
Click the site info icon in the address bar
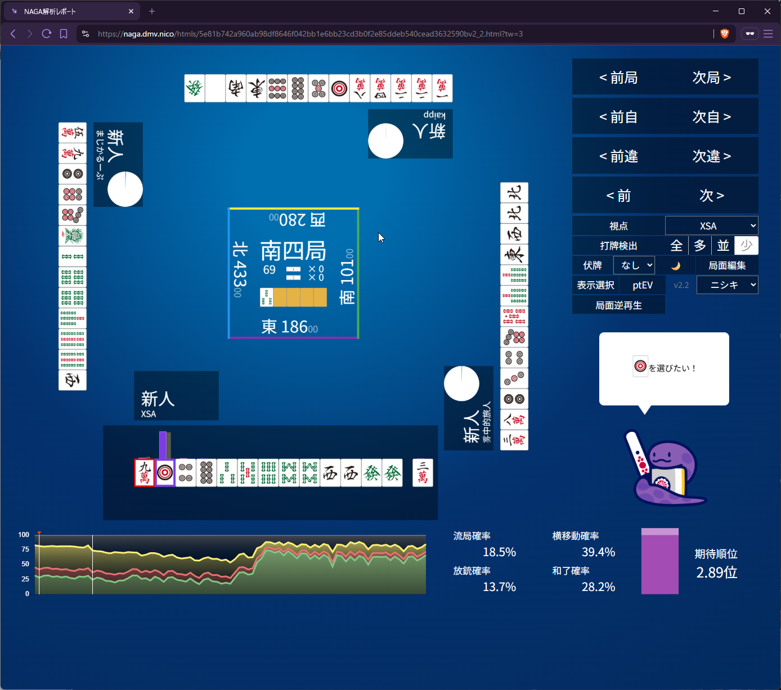86,34
